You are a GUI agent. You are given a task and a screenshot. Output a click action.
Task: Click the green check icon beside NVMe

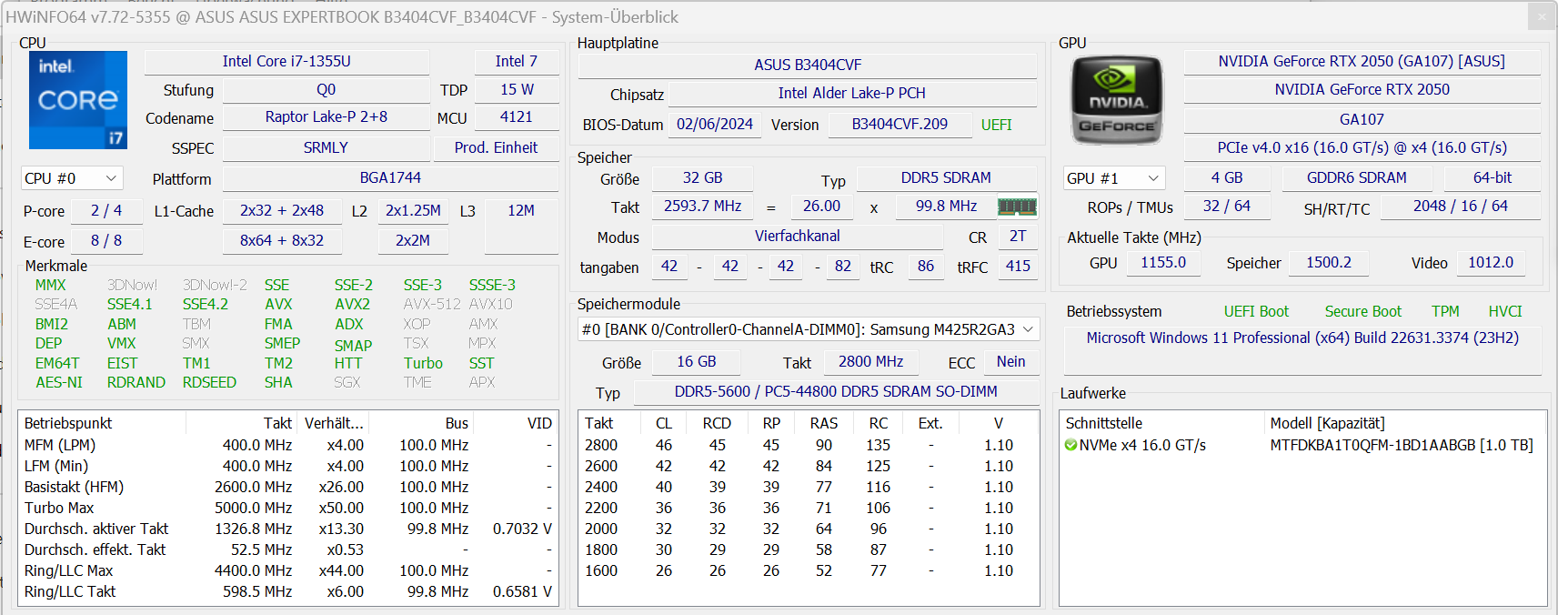click(x=1070, y=445)
